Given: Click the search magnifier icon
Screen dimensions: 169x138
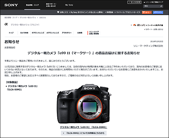Looking at the screenshot, I should tap(161, 6).
